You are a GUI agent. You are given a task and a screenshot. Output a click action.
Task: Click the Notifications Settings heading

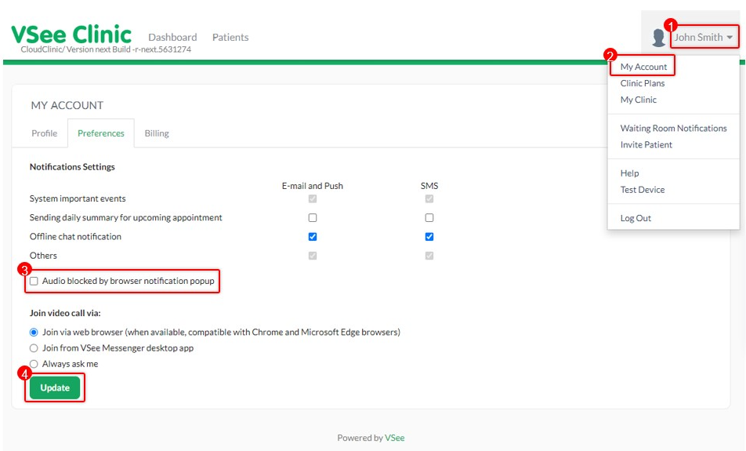72,167
